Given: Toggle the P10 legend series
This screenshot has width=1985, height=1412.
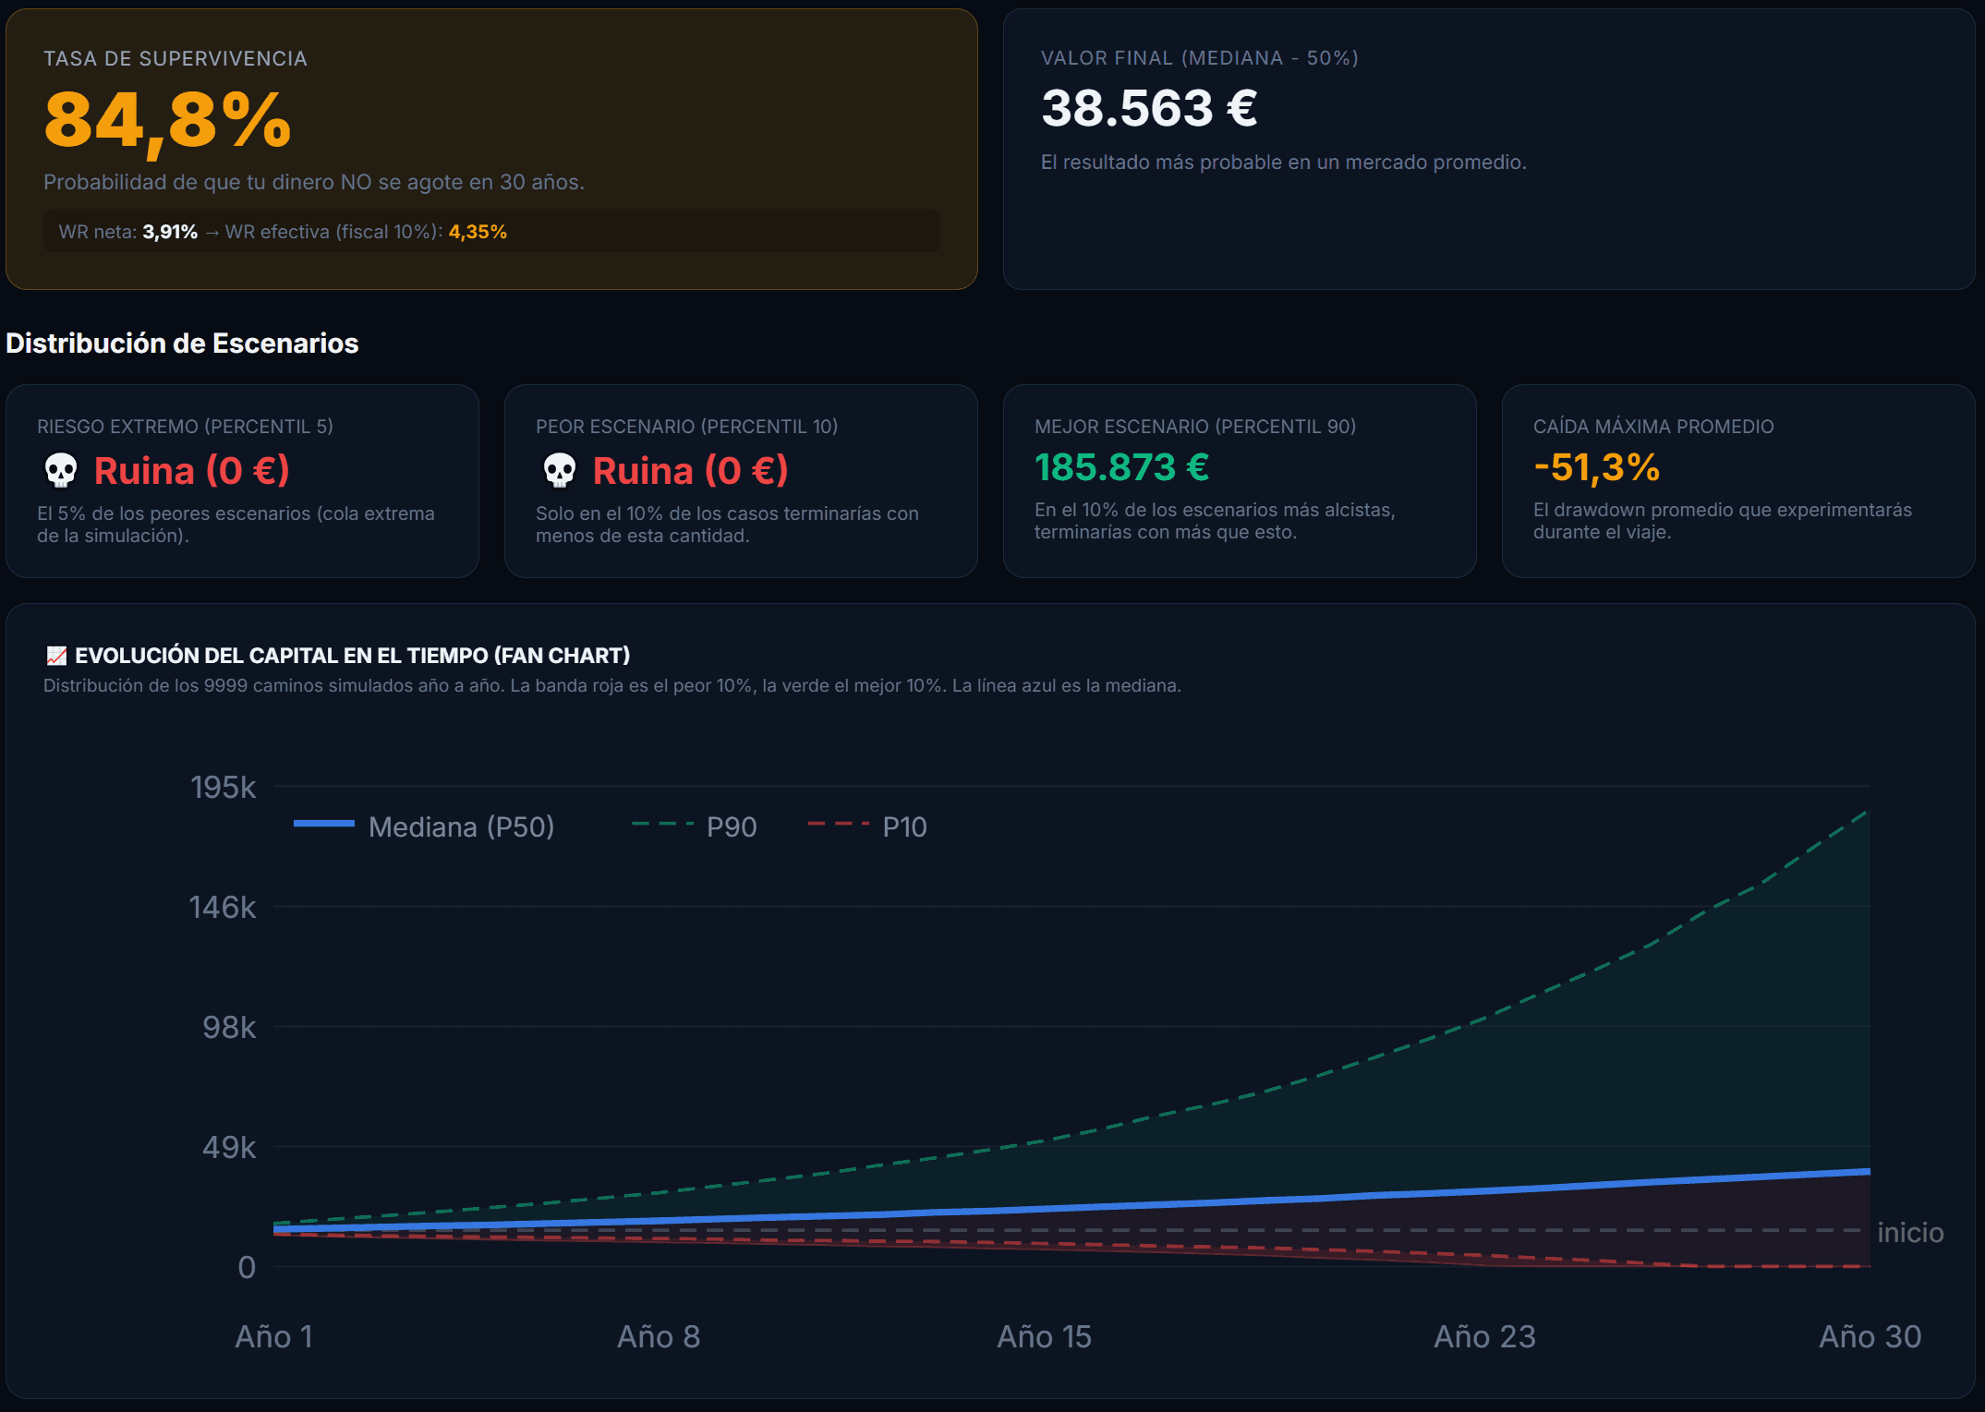Looking at the screenshot, I should pos(867,827).
